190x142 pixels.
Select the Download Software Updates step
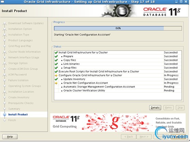click(26, 23)
